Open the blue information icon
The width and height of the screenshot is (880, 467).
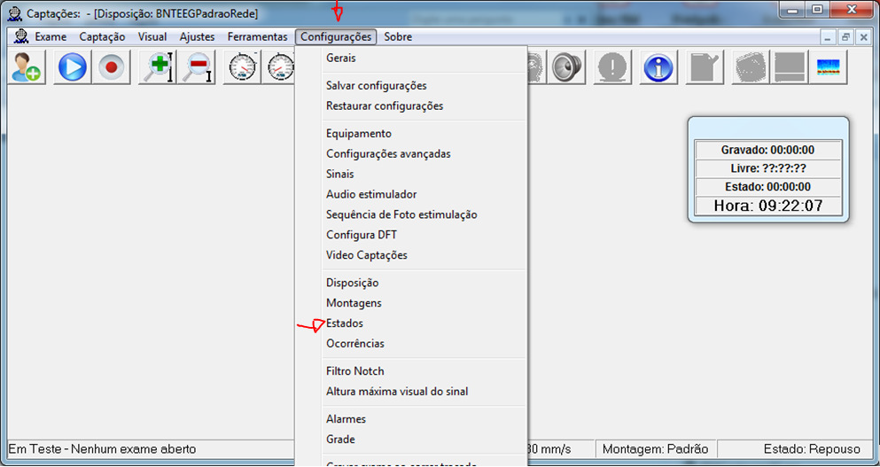658,67
